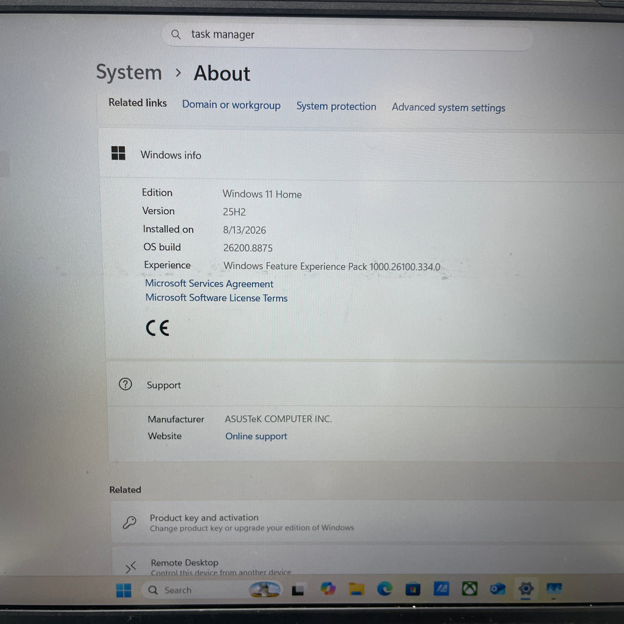The height and width of the screenshot is (624, 624).
Task: Select the Settings gear taskbar icon
Action: pyautogui.click(x=526, y=589)
